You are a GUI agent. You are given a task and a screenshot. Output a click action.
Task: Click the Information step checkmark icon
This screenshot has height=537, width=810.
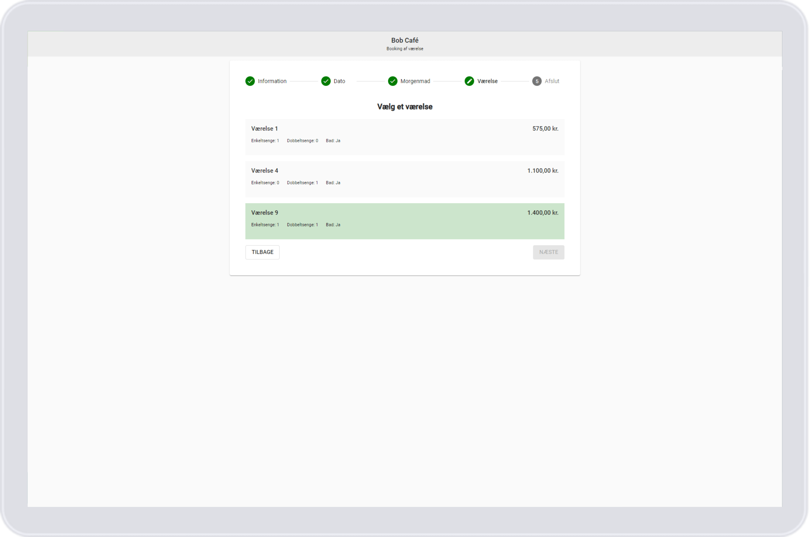coord(250,81)
